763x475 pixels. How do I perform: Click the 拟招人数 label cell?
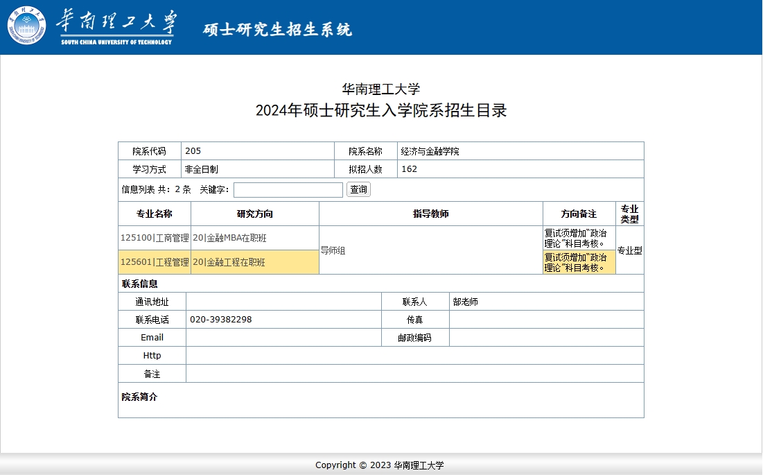pyautogui.click(x=365, y=169)
